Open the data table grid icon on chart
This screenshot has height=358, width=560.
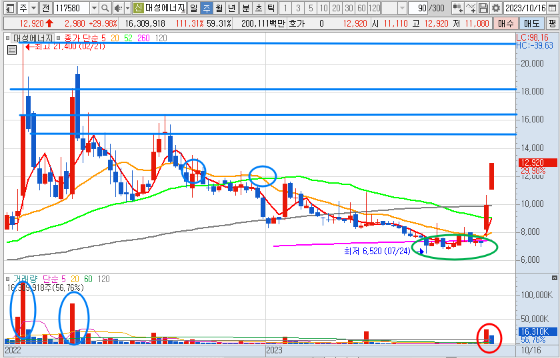pyautogui.click(x=12, y=50)
